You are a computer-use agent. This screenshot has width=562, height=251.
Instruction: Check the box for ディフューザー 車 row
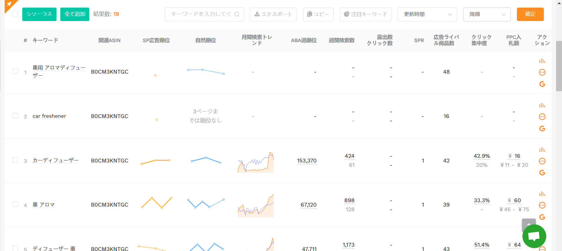(16, 248)
